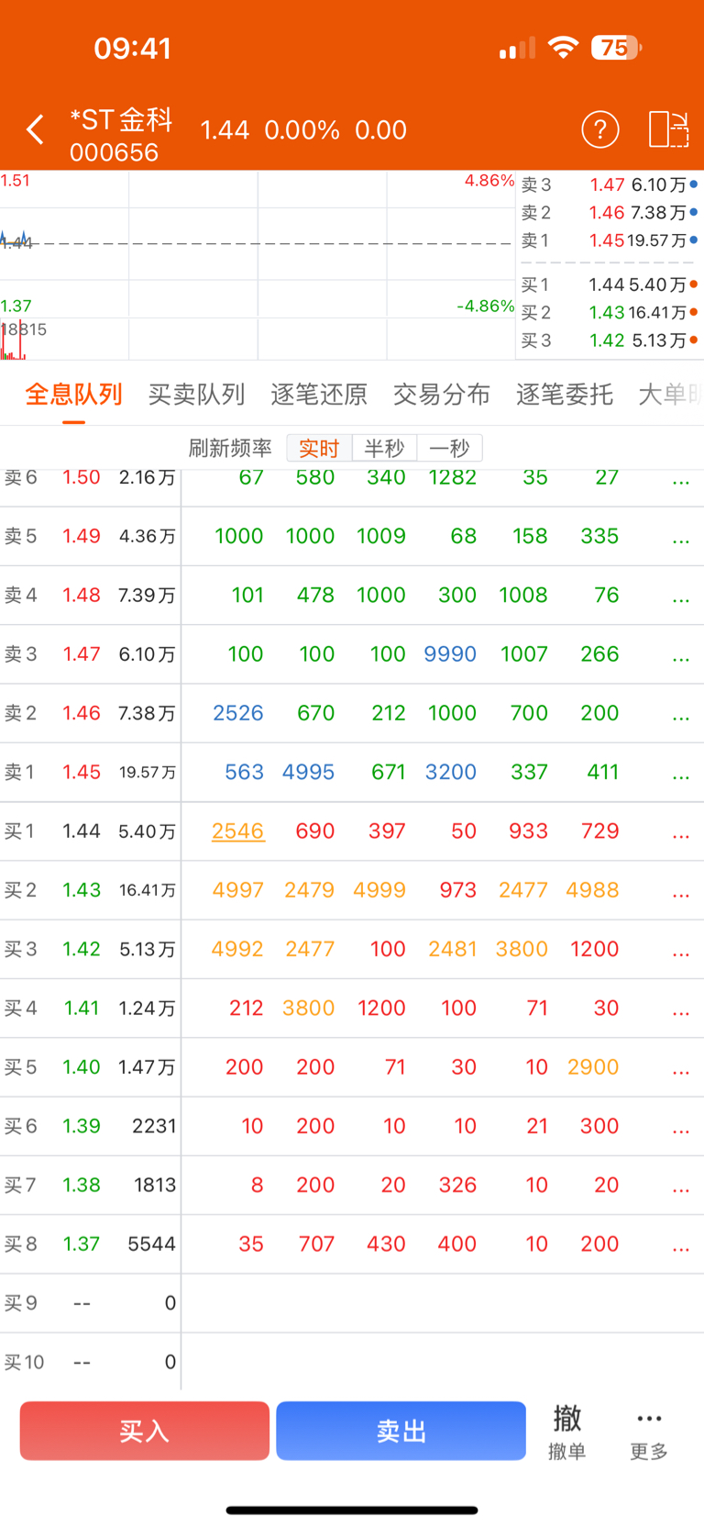704x1528 pixels.
Task: Tap the 5544 volume in 买8 row
Action: pos(152,1244)
